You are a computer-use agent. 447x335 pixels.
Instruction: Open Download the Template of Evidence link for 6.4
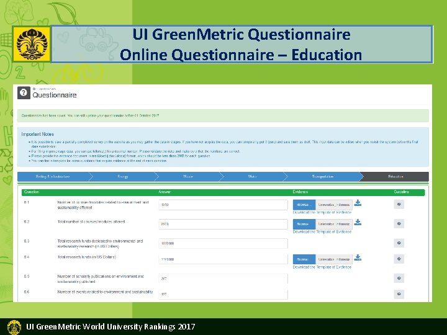point(322,267)
